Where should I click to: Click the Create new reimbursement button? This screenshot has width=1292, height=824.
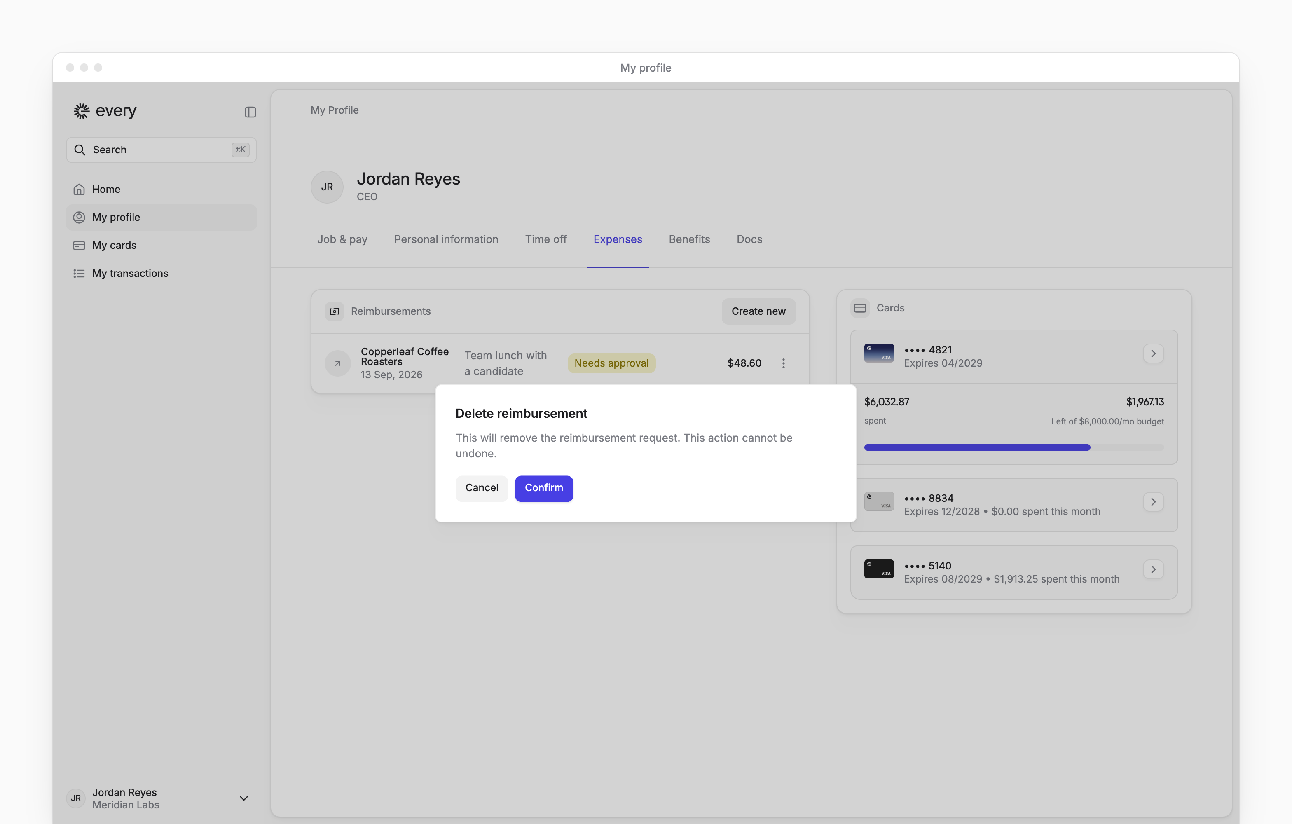pos(758,311)
